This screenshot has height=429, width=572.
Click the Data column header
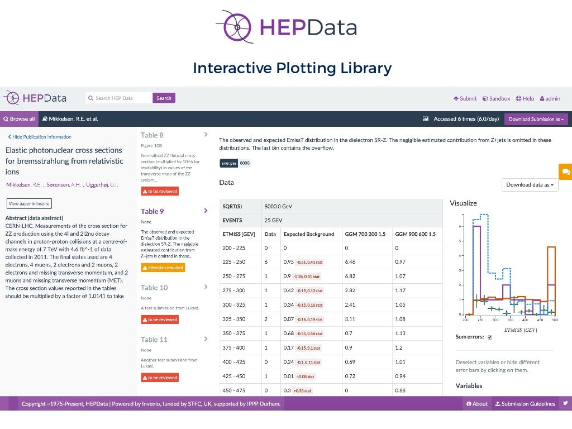point(270,234)
